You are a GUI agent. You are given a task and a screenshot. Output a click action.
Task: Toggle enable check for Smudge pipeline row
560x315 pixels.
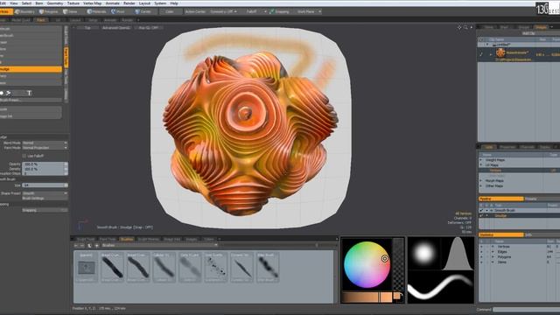[481, 216]
